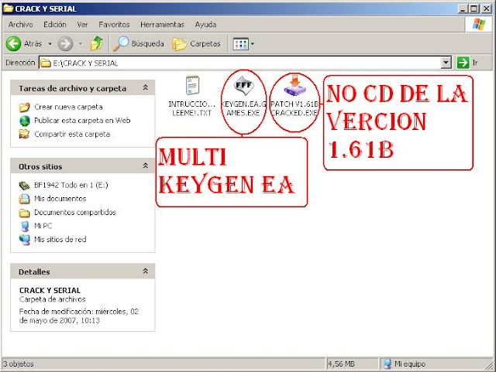Viewport: 496px width, 372px height.
Task: Collapse the Otros sitios panel
Action: point(145,166)
